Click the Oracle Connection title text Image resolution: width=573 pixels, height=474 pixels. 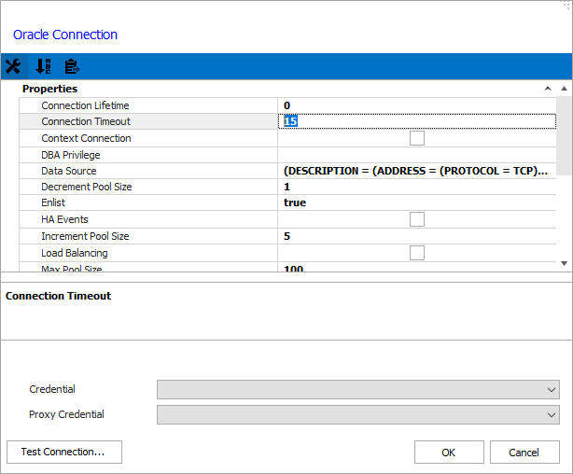(x=65, y=35)
